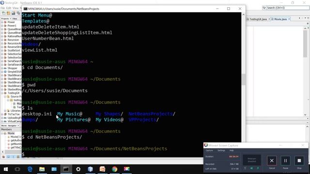Open the Capture menu in Movavi
The image size is (310, 174).
click(209, 150)
